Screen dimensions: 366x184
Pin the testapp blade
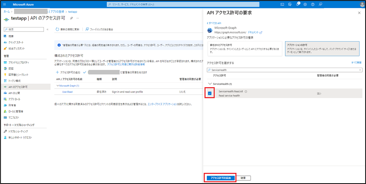pos(71,18)
